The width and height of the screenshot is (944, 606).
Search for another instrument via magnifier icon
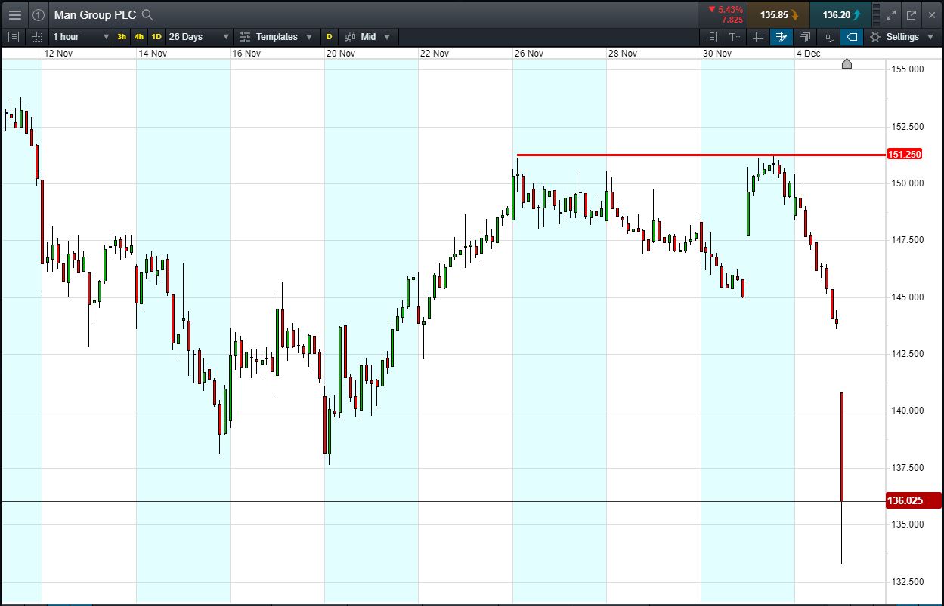point(147,14)
